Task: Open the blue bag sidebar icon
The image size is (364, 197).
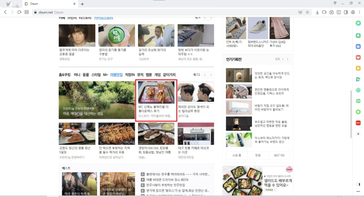Action: point(358,47)
